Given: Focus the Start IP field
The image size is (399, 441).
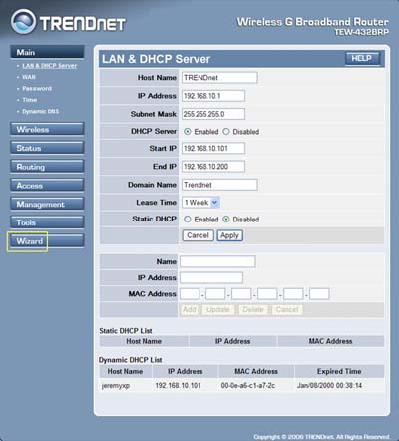Looking at the screenshot, I should click(x=213, y=148).
